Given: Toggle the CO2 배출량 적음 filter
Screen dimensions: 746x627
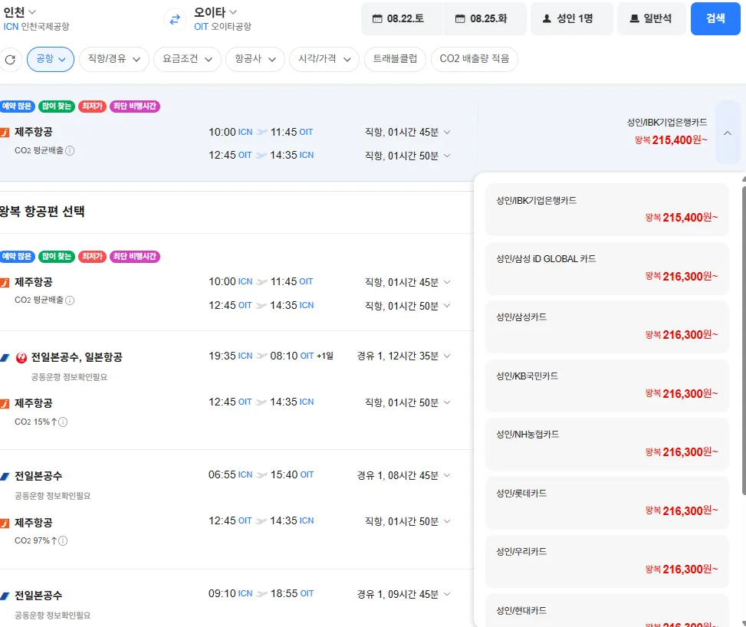Looking at the screenshot, I should tap(475, 60).
